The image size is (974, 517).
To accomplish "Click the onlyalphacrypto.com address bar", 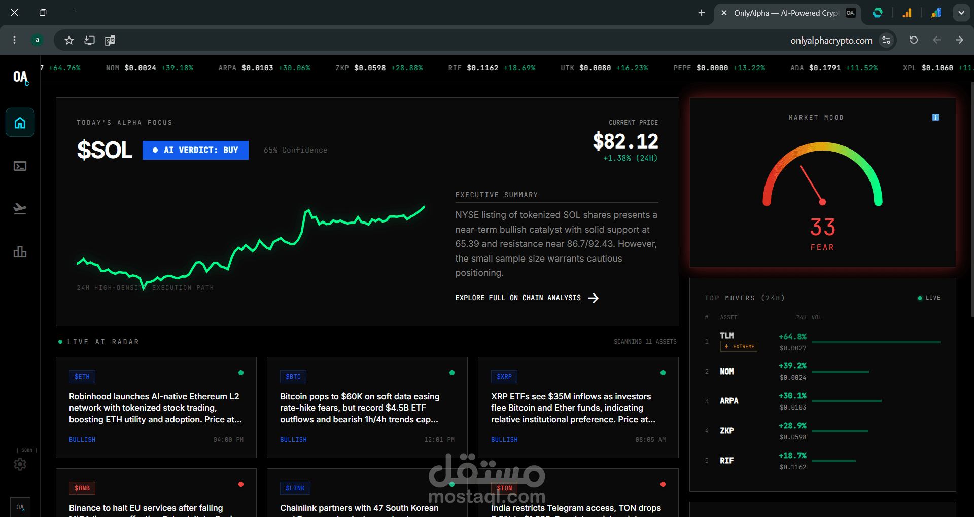I will coord(831,40).
